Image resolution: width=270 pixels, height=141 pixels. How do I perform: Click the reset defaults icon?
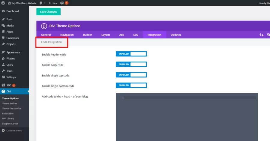point(268,35)
